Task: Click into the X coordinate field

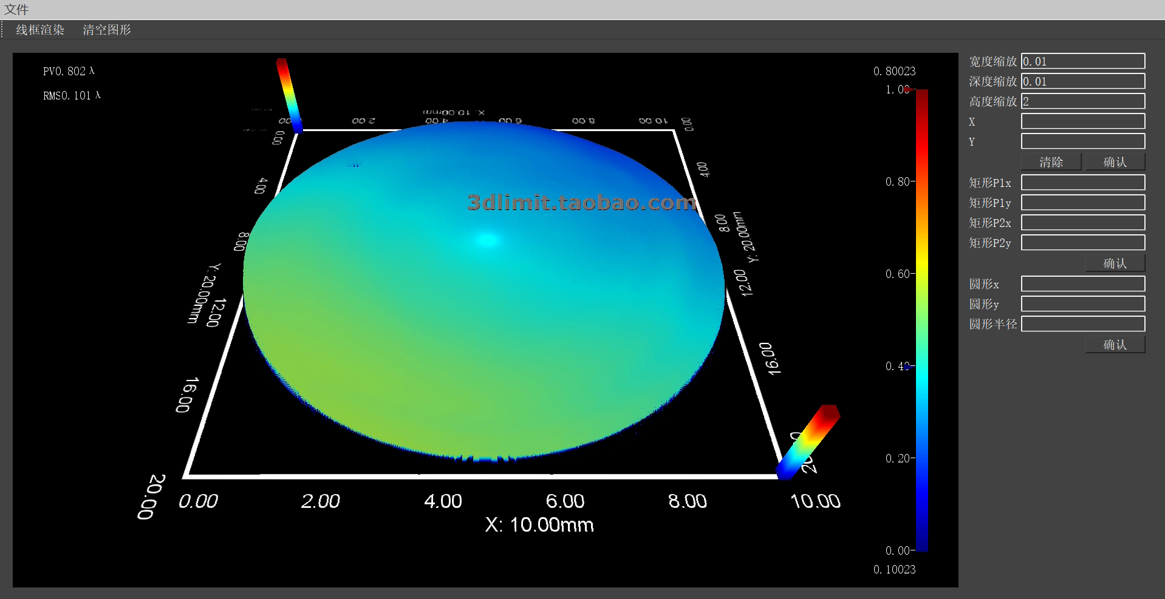Action: coord(1083,121)
